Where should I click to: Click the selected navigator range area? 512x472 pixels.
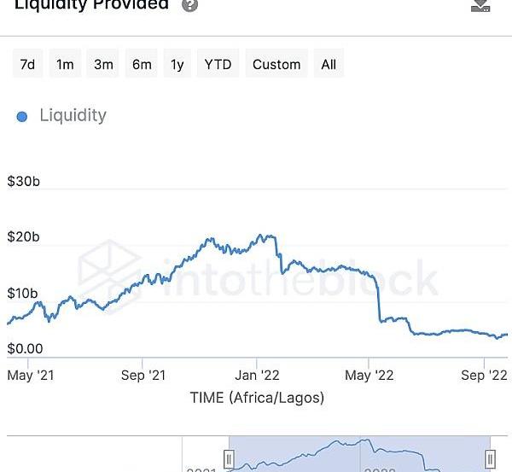tap(358, 454)
